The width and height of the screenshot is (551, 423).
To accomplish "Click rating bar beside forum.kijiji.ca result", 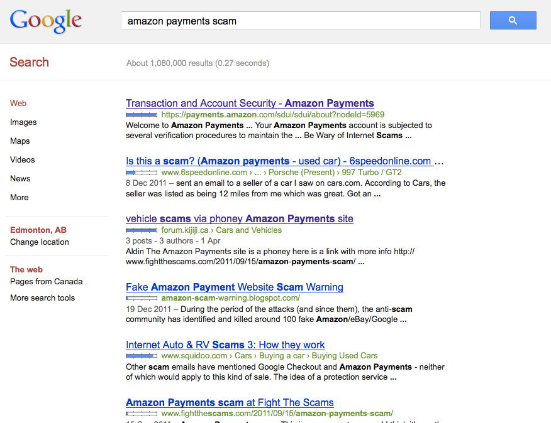I will click(142, 230).
